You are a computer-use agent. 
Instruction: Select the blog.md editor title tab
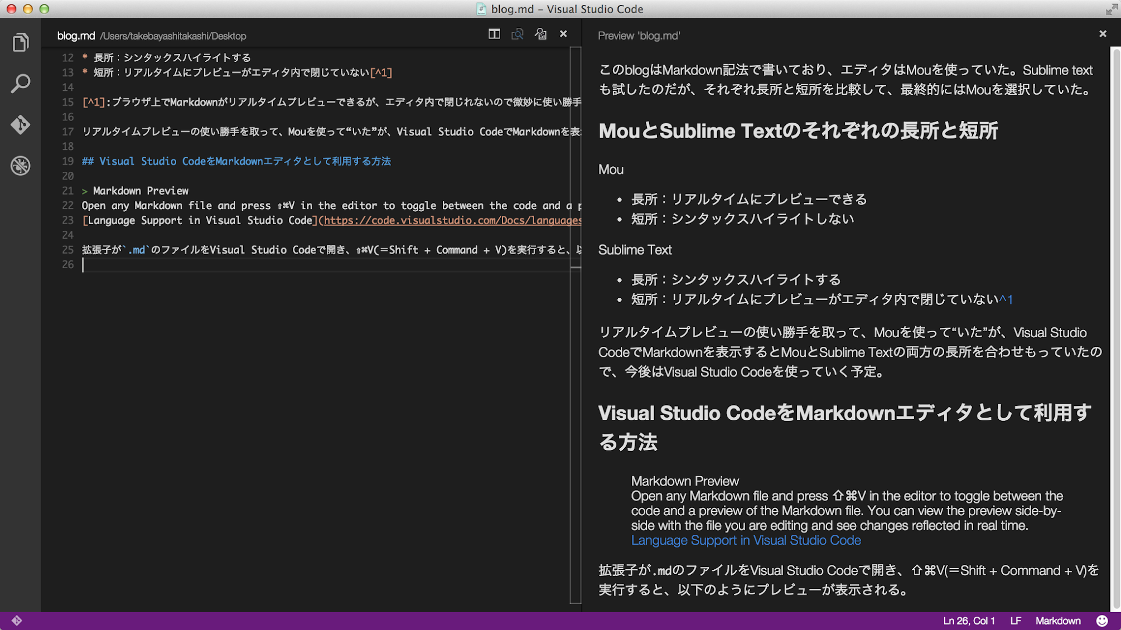click(76, 36)
